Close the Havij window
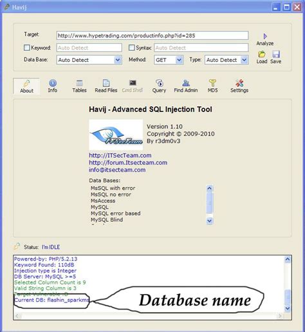 point(297,7)
